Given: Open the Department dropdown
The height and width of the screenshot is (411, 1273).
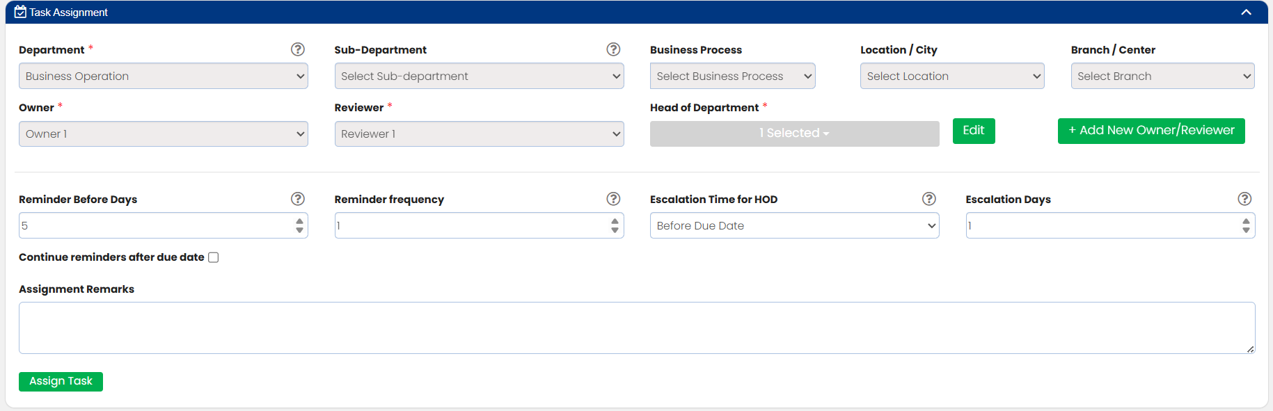Looking at the screenshot, I should [x=164, y=76].
